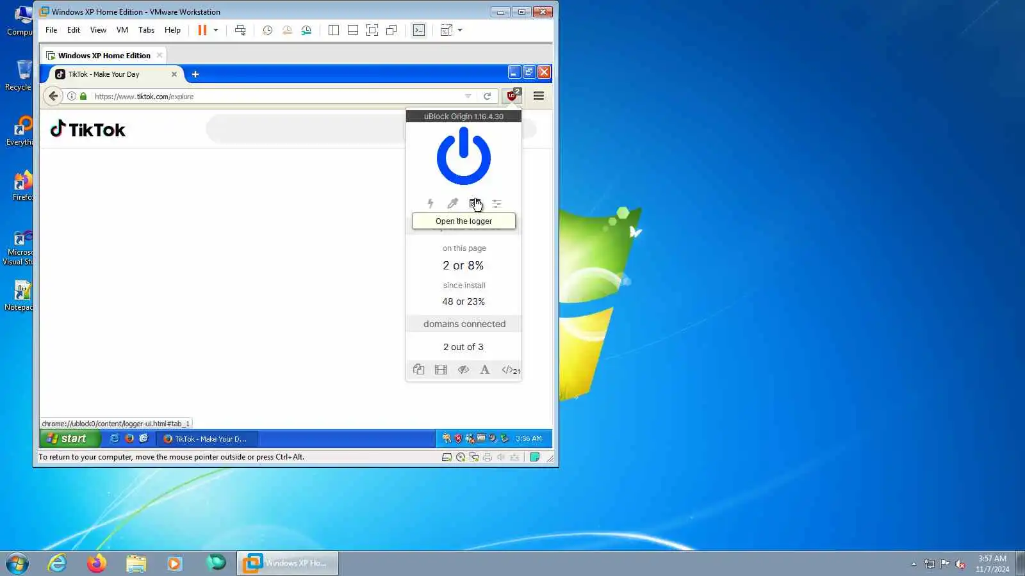Click VMware printer status icon
The image size is (1025, 576).
click(x=488, y=457)
